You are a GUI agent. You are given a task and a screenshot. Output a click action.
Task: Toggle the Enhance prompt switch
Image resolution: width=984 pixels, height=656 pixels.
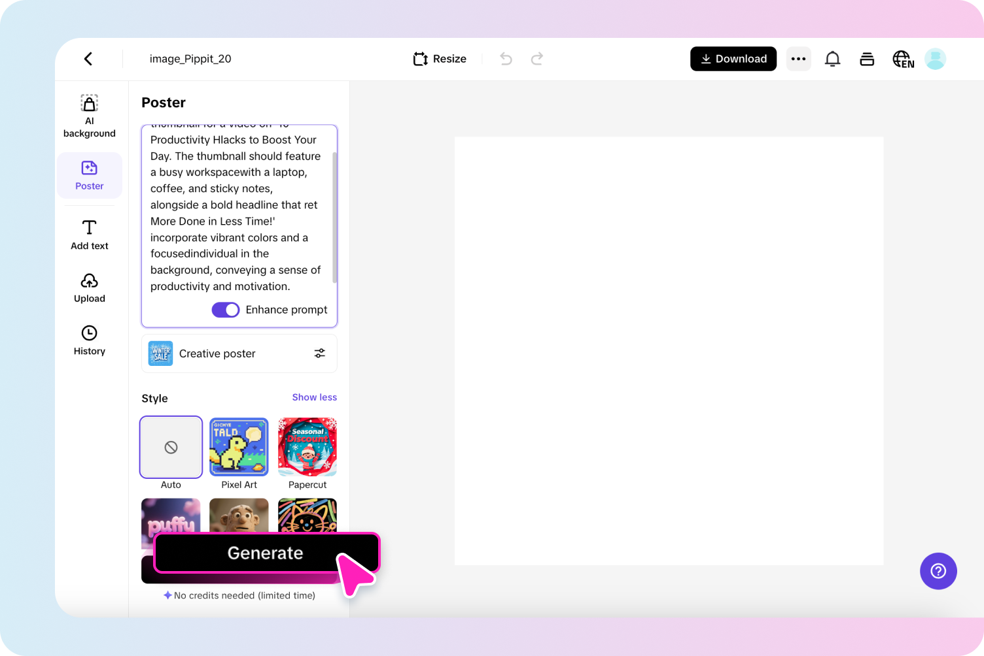coord(226,310)
